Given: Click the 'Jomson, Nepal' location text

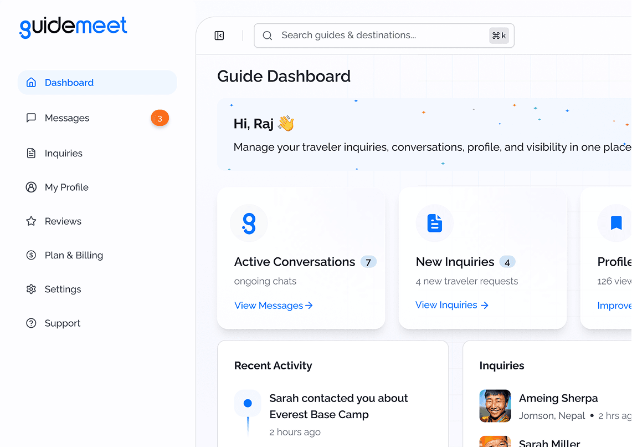Looking at the screenshot, I should [x=552, y=415].
